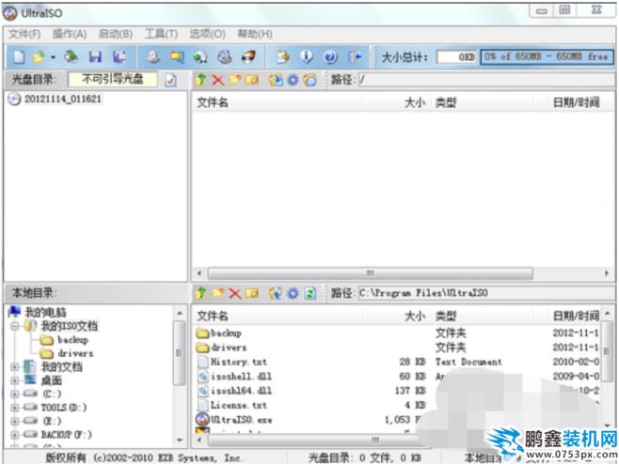
Task: Click the up-folder arrow in disc pane toolbar
Action: [x=201, y=80]
